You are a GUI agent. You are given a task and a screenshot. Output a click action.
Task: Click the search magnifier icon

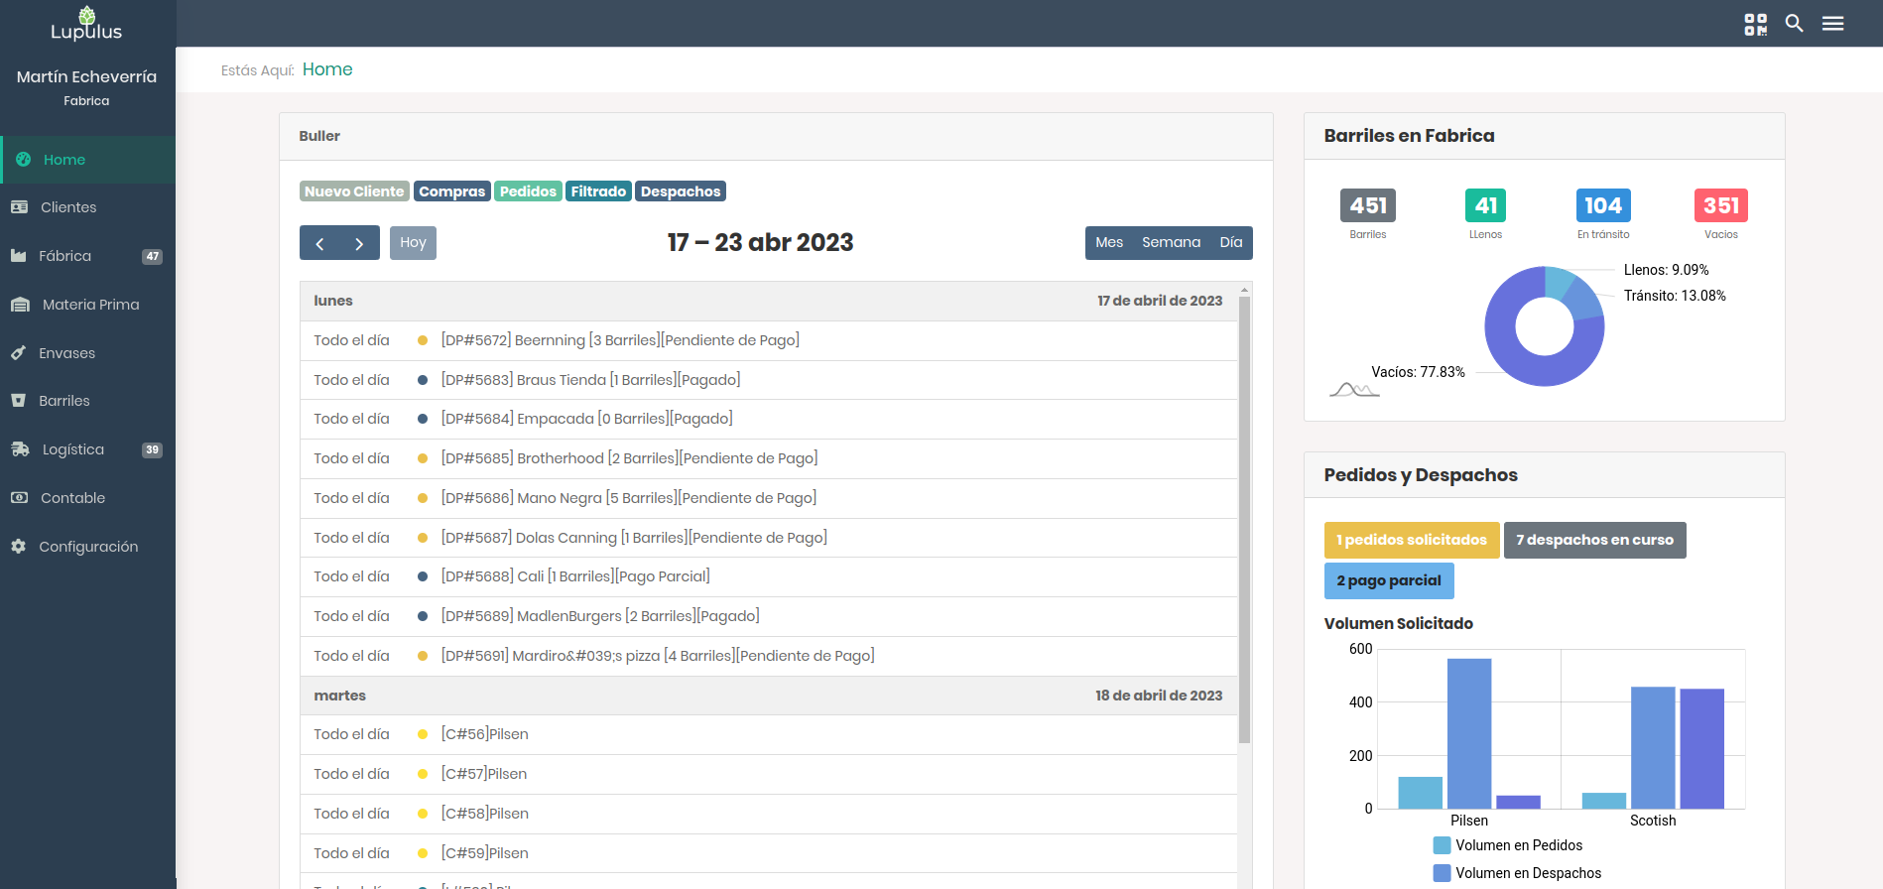tap(1794, 24)
